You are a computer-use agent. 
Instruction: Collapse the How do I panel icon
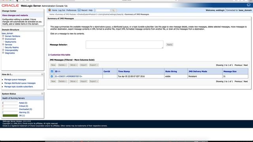pyautogui.click(x=42, y=75)
